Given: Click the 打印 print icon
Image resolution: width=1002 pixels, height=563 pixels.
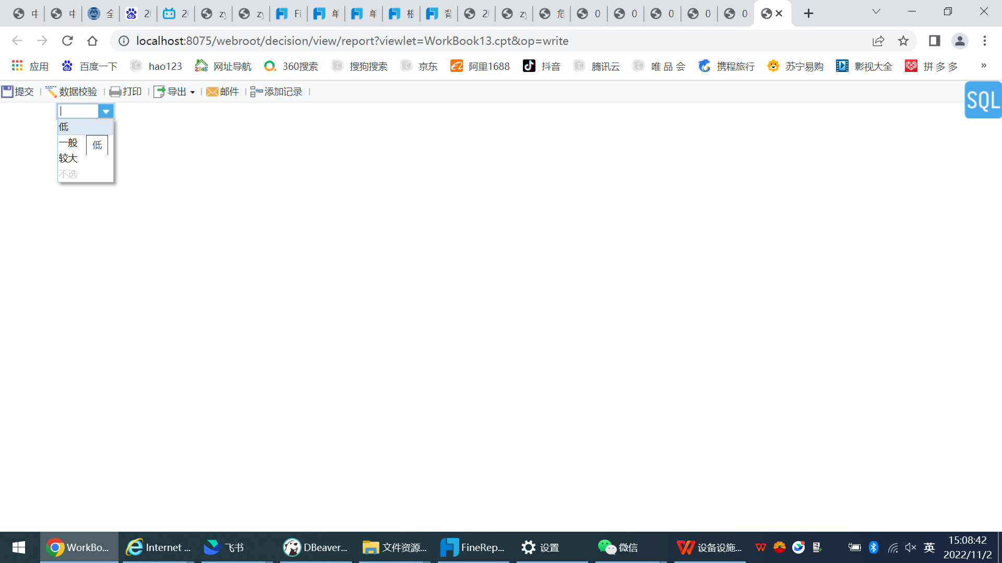Looking at the screenshot, I should (125, 92).
